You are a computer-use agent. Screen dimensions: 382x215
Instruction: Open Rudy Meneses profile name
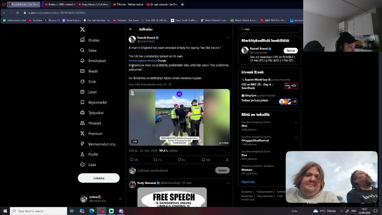147,183
